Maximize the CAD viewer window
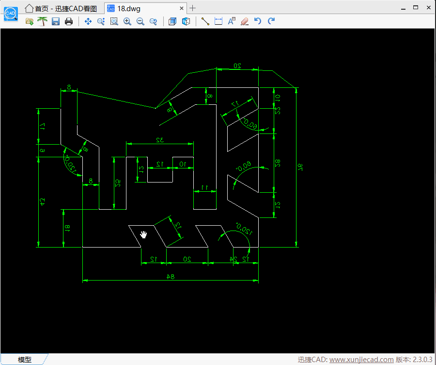This screenshot has height=365, width=436. [x=416, y=8]
